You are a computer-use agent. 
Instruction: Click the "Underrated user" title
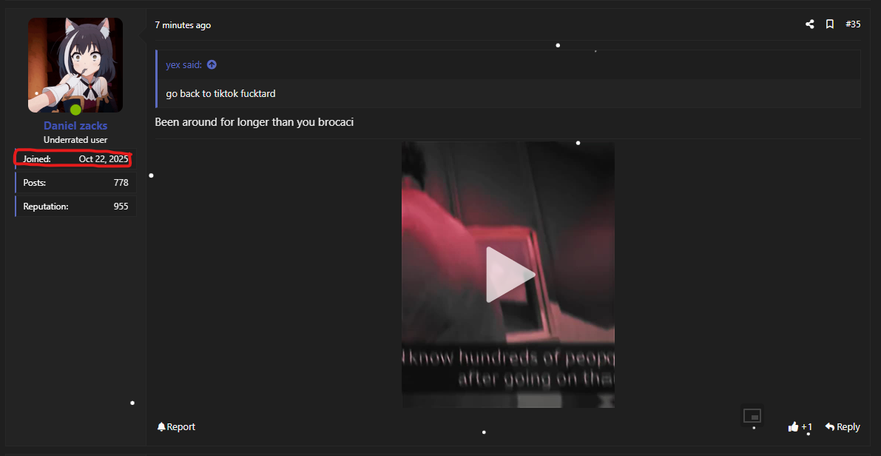point(75,140)
